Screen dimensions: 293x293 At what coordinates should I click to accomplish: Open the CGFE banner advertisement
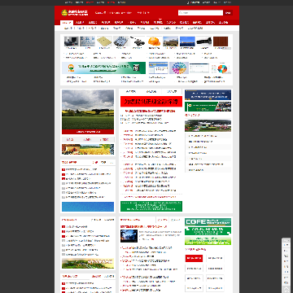[x=208, y=222]
